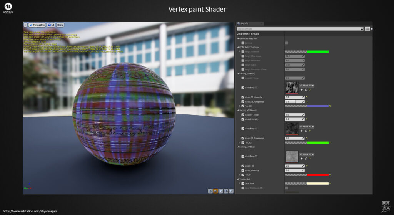Reset Tint_01 color to default
Screen dimensions: 394x215
pyautogui.click(x=330, y=175)
